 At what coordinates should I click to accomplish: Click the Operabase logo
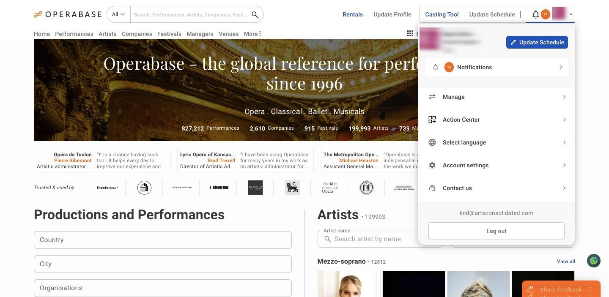(x=68, y=14)
